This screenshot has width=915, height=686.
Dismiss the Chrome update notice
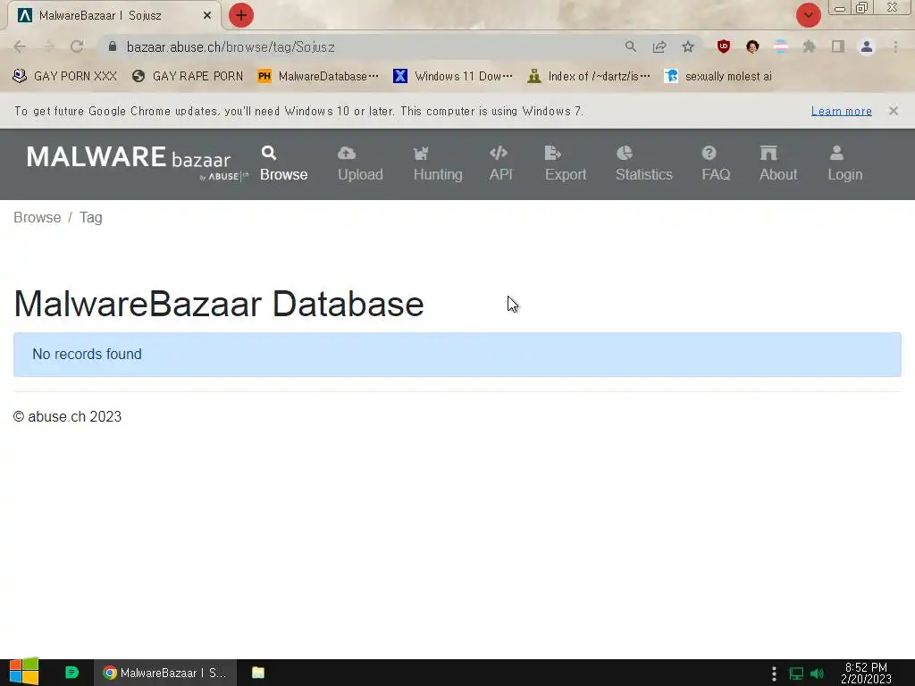pos(893,111)
